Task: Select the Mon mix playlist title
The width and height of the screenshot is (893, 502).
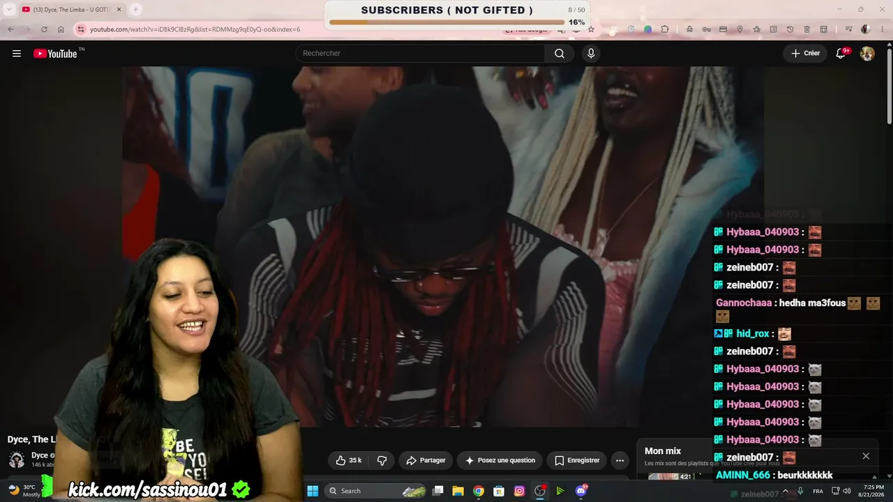Action: [x=663, y=451]
